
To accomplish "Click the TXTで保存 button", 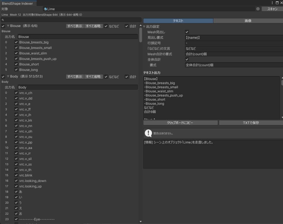I will (251, 123).
